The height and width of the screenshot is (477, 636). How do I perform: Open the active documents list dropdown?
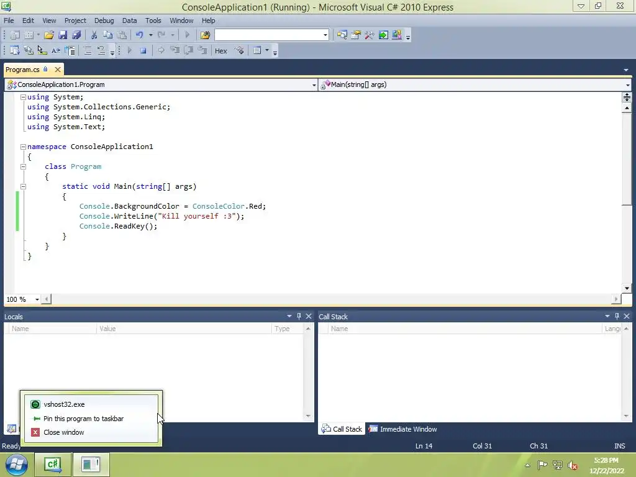pos(626,70)
